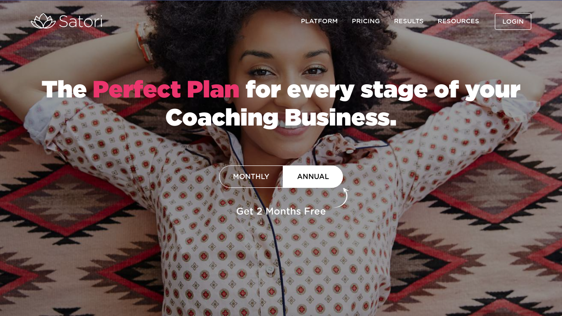This screenshot has height=316, width=562.
Task: Click the word 'The' in the headline
Action: point(64,89)
